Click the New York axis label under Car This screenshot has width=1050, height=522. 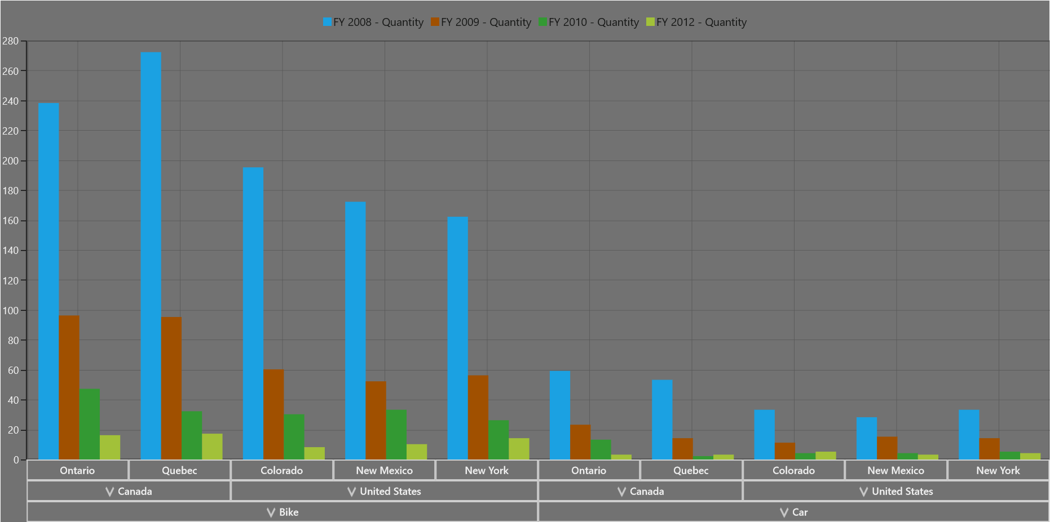(x=998, y=470)
